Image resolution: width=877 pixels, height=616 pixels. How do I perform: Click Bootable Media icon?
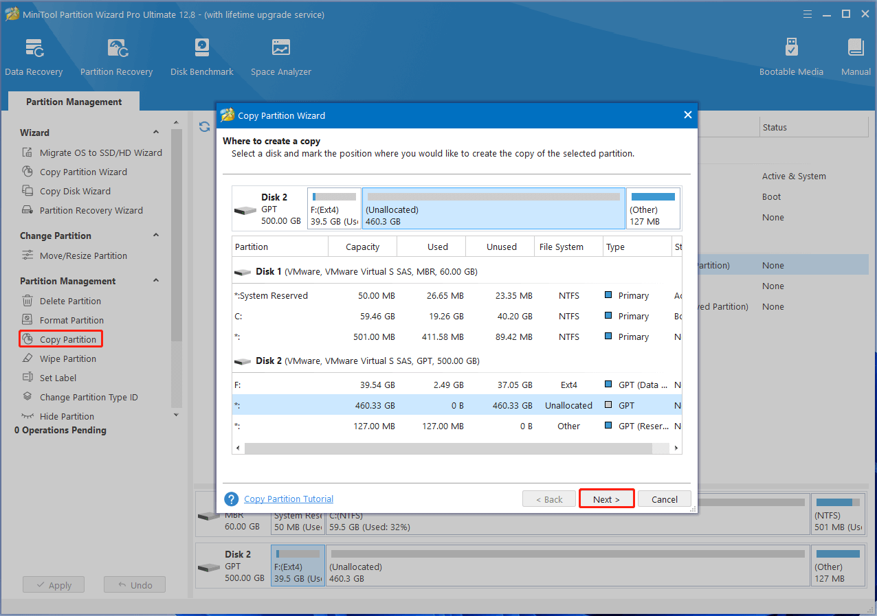791,48
